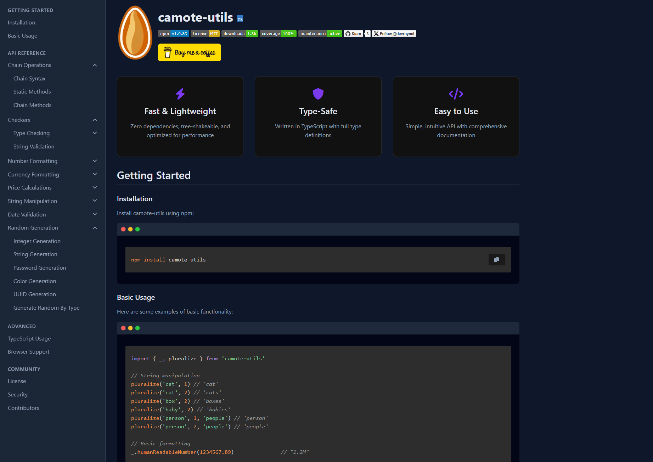653x462 pixels.
Task: Click the shield icon on Type-Safe card
Action: tap(318, 94)
